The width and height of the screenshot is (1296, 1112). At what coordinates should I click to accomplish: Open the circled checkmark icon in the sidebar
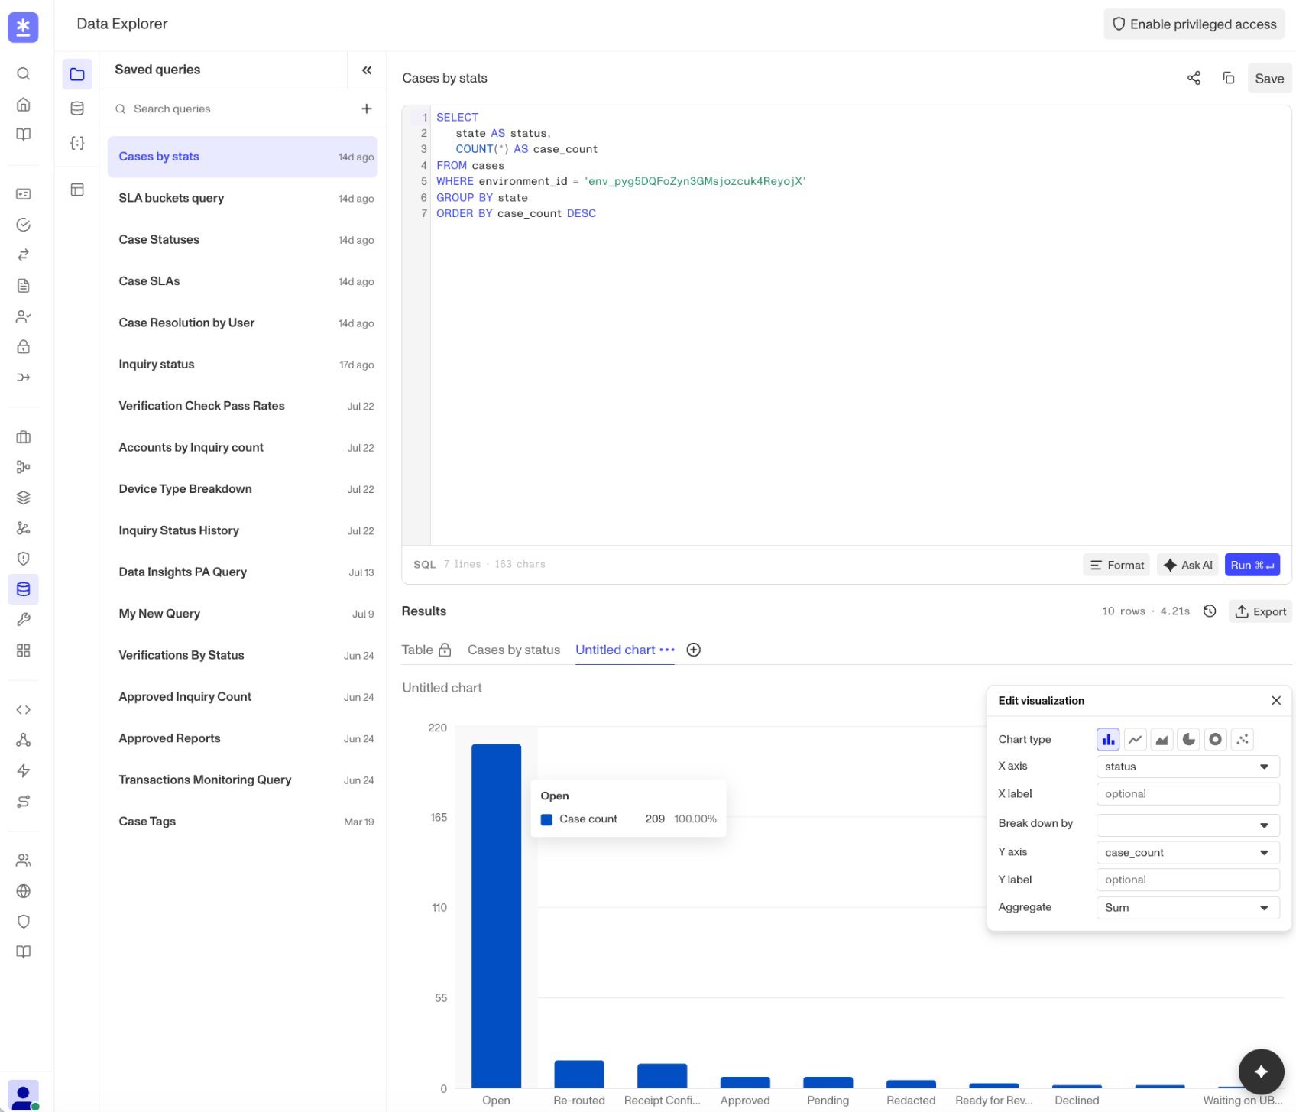tap(24, 225)
